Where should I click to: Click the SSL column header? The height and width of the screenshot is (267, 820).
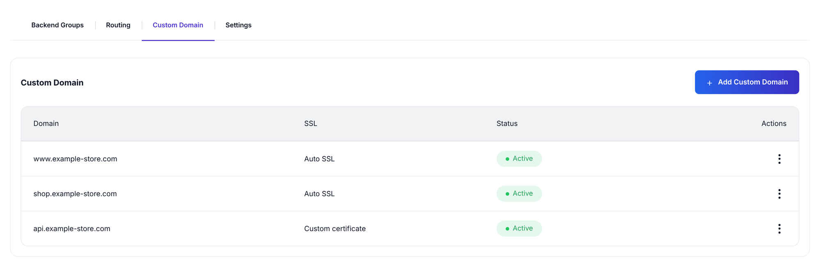click(310, 124)
